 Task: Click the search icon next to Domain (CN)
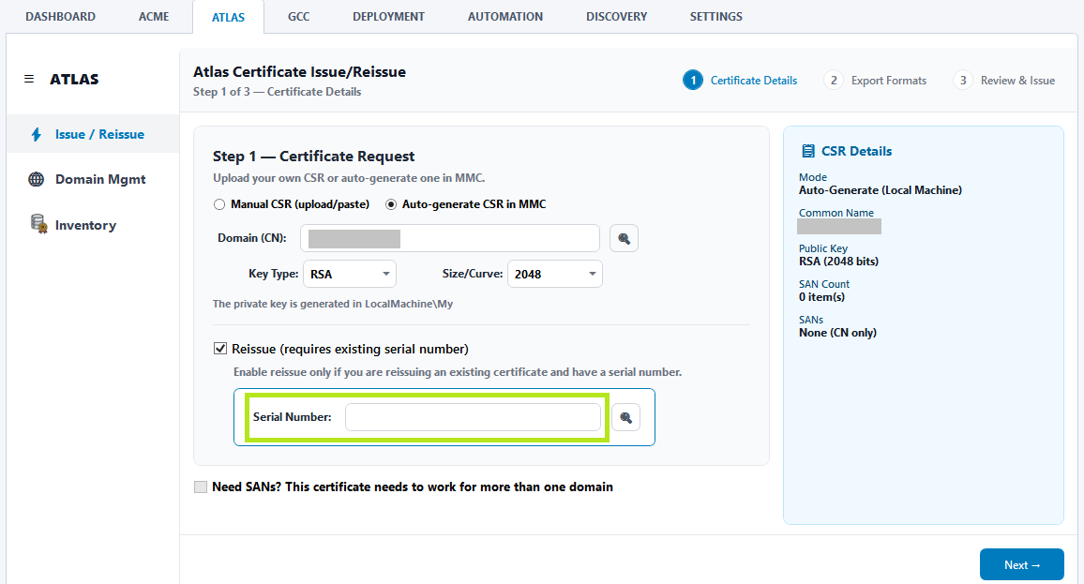coord(624,238)
